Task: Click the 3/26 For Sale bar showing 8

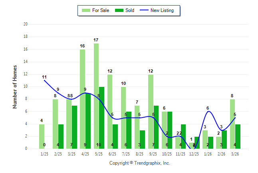Action: 232,124
